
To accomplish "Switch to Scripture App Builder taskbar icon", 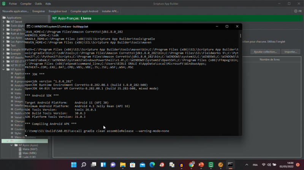I will click(x=211, y=165).
